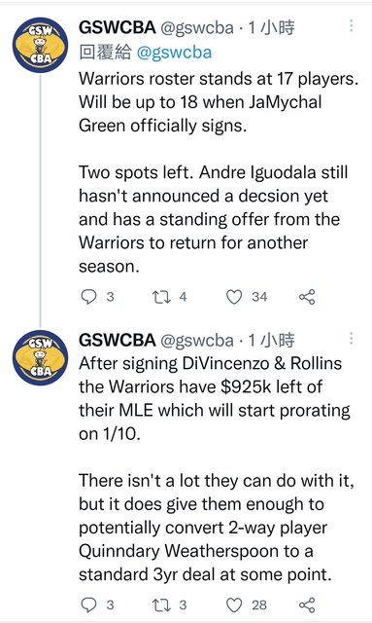372x623 pixels.
Task: Like the tweet with 34 likes
Action: [234, 297]
